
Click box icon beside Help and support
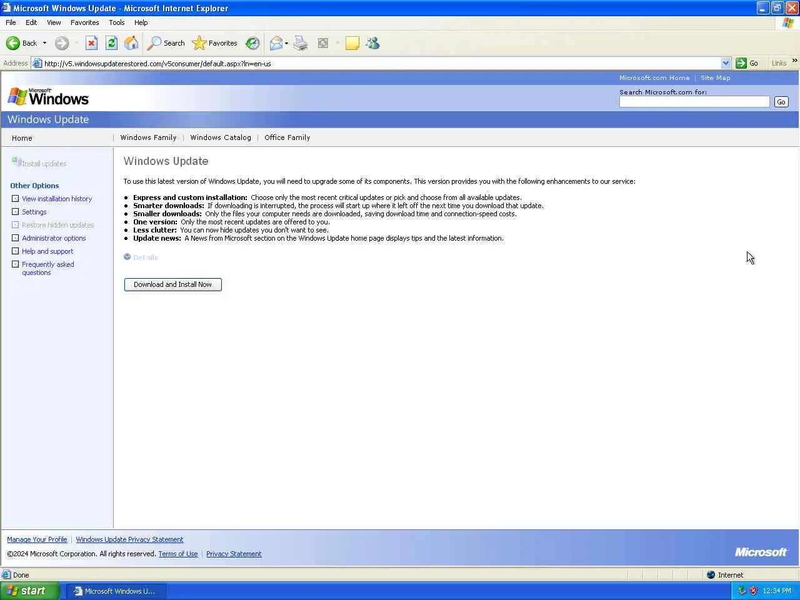tap(16, 251)
